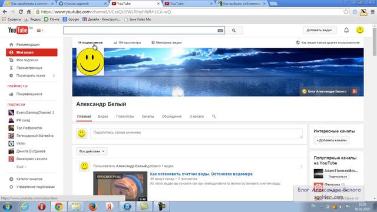Switch to О канале tab
Image resolution: width=377 pixels, height=212 pixels.
tap(196, 117)
